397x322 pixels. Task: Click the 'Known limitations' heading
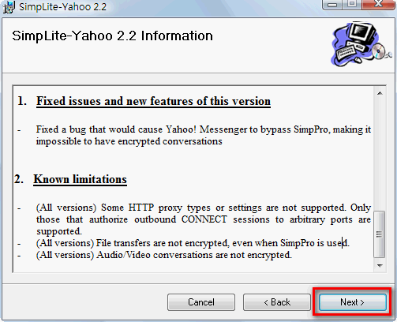click(x=80, y=179)
